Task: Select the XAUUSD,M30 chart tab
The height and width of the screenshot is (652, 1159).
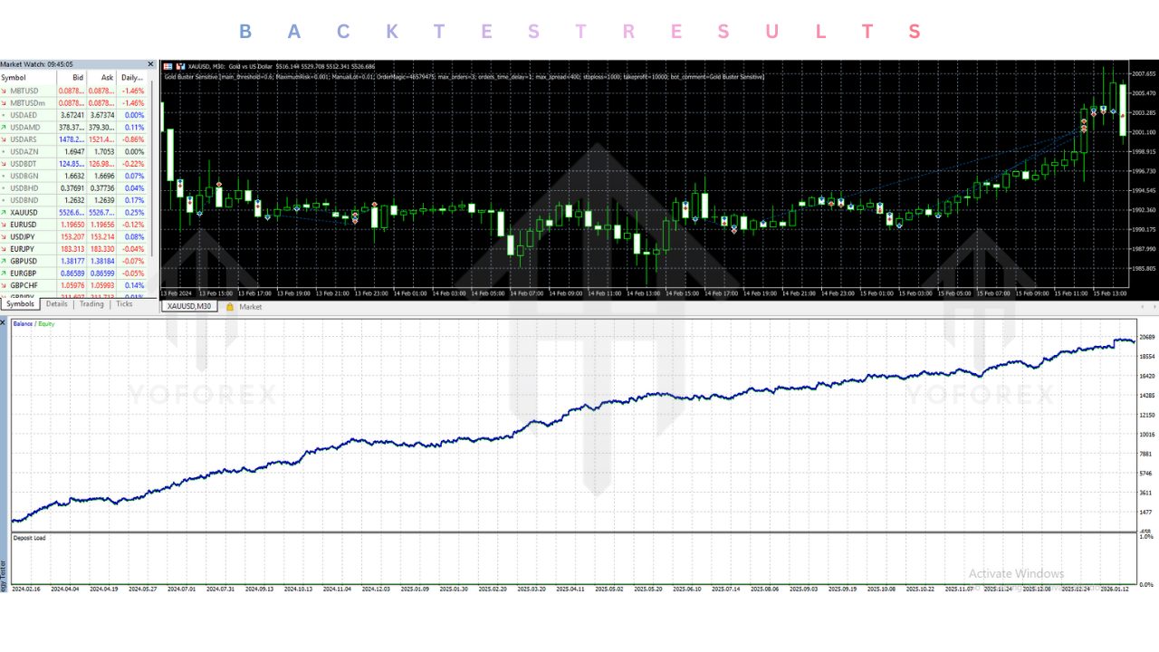Action: coord(191,307)
